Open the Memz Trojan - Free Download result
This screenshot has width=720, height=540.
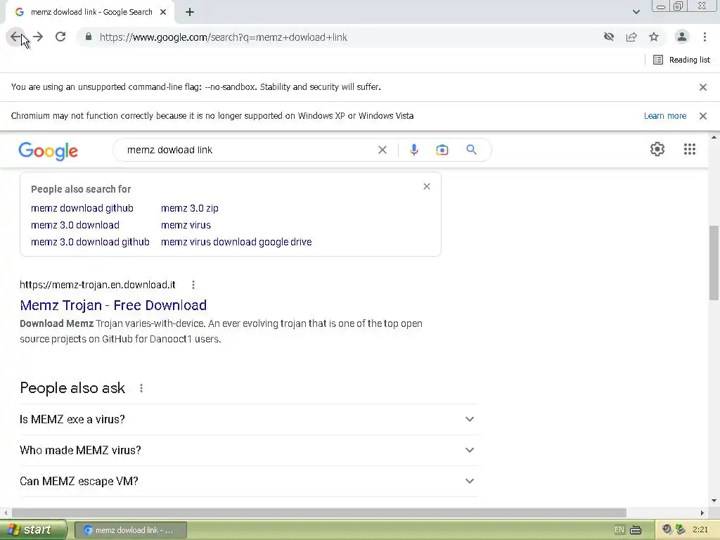113,305
